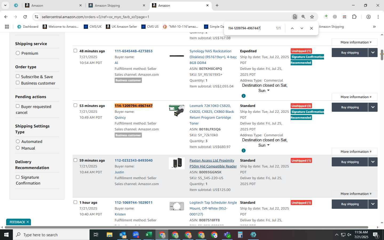The image size is (384, 240).
Task: Jump to next find result
Action: click(x=302, y=28)
